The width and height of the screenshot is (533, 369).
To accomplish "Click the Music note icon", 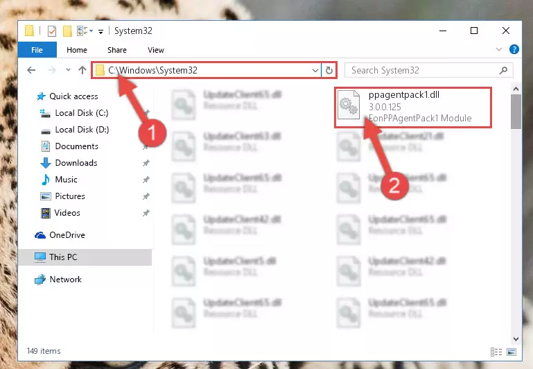I will pyautogui.click(x=45, y=180).
